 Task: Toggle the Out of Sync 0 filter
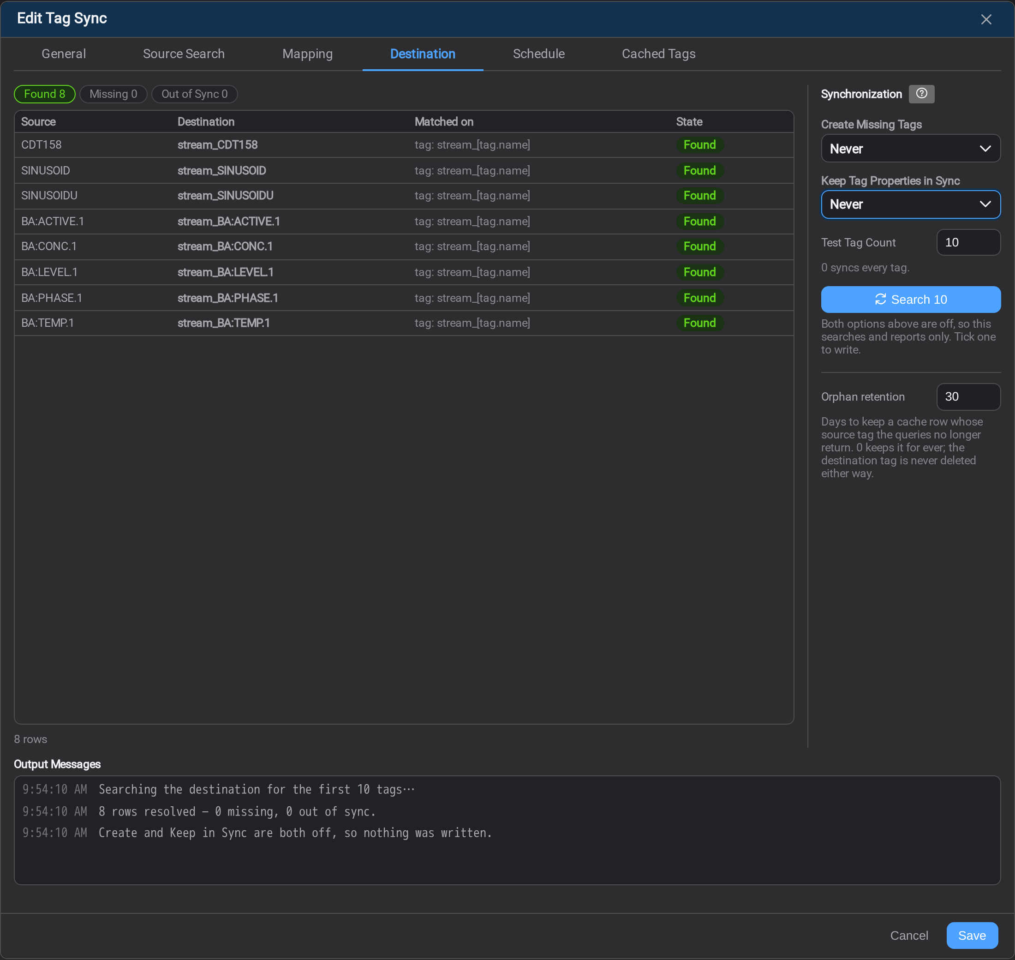tap(194, 94)
